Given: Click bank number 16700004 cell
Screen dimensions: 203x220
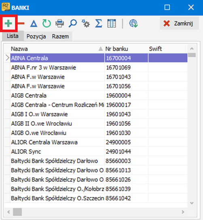Looking at the screenshot, I should pyautogui.click(x=126, y=58).
